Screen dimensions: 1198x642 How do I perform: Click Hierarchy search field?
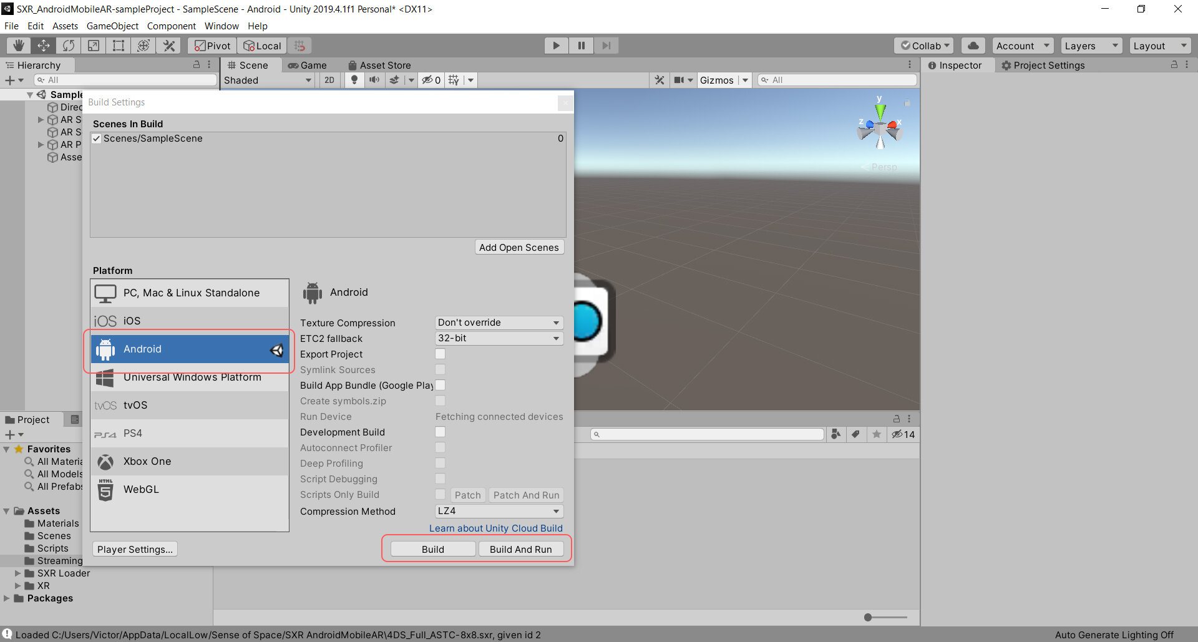[125, 80]
